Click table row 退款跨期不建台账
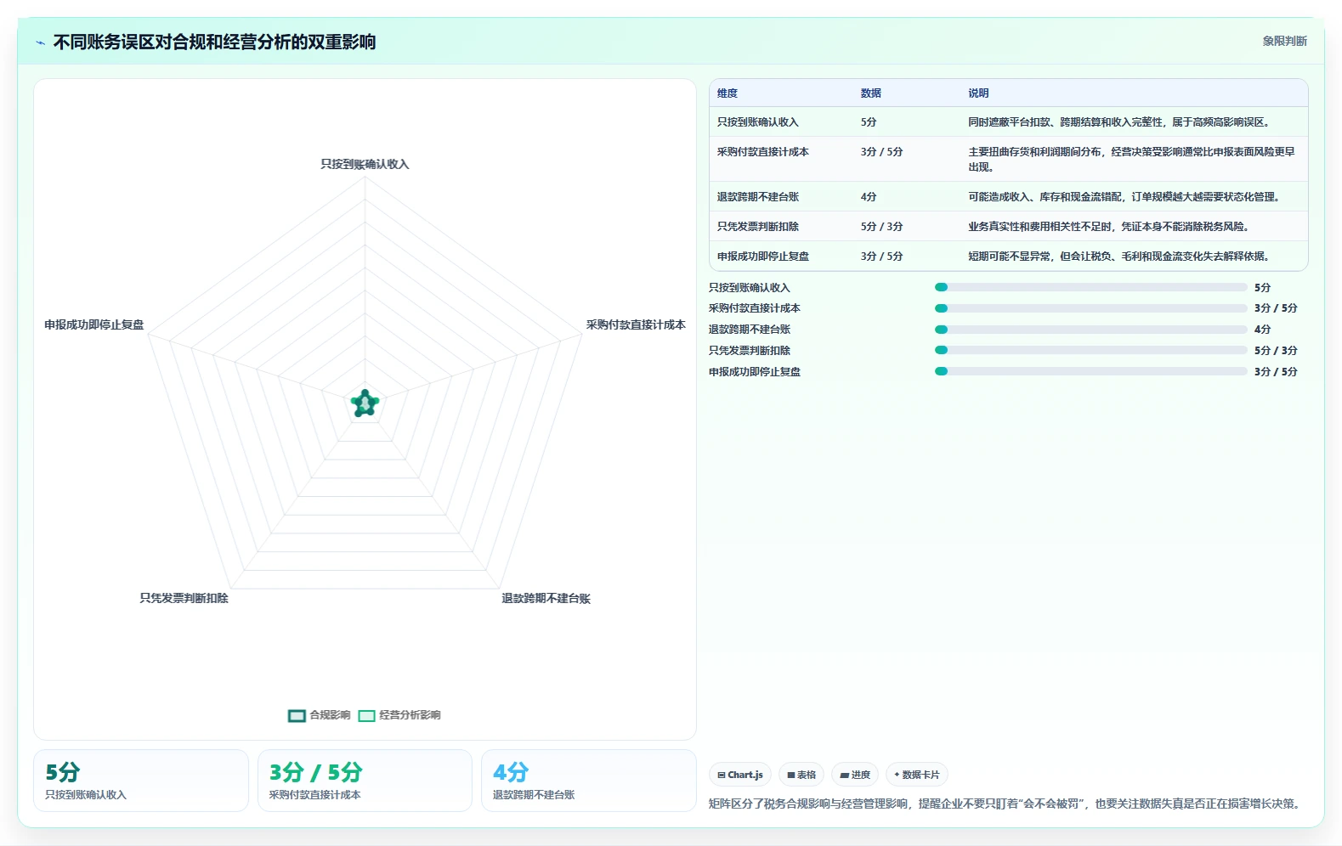 click(1008, 197)
